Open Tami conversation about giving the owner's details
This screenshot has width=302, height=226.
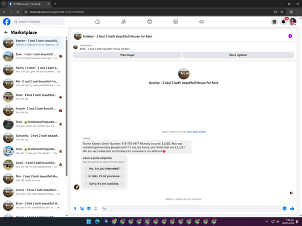coord(33,151)
